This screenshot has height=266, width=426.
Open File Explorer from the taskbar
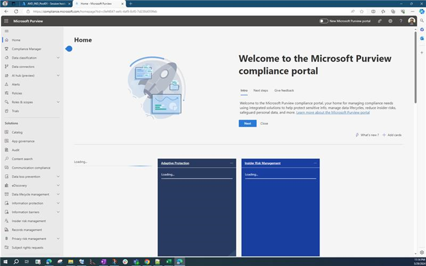pos(71,261)
